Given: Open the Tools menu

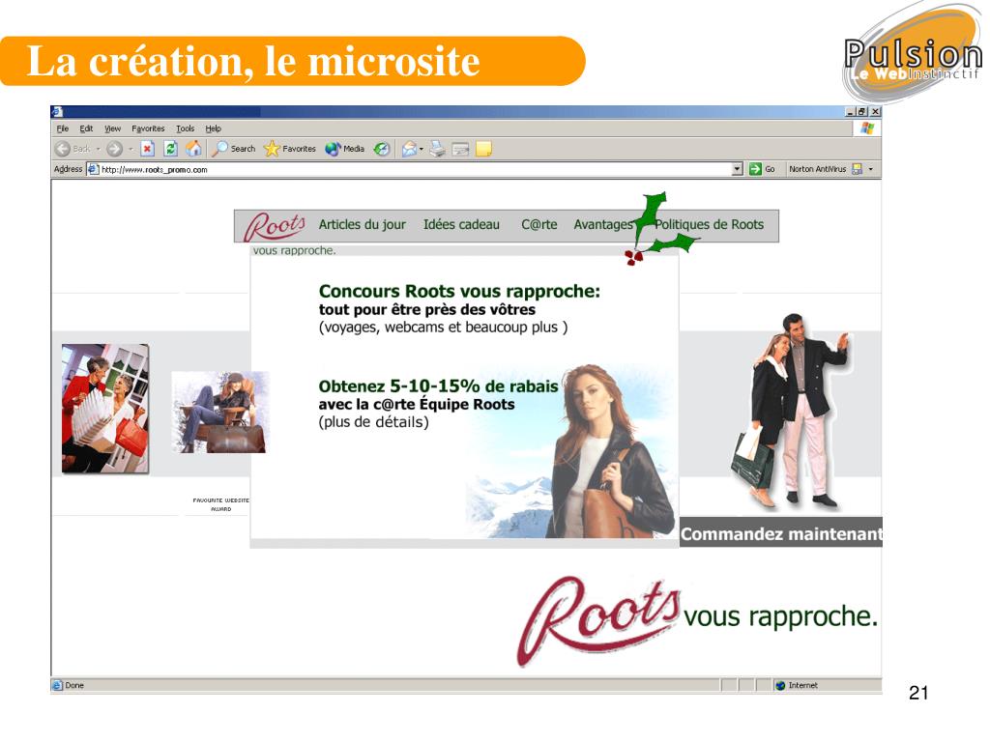Looking at the screenshot, I should coord(185,128).
